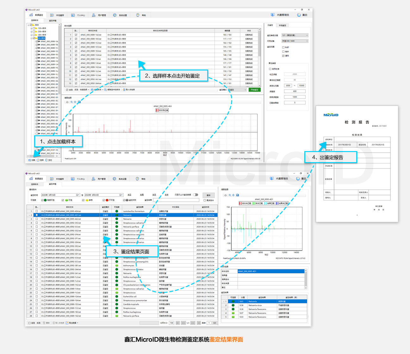Toggle 通用 checkbox under 鉴定范围
410x354 pixels.
[x=283, y=56]
